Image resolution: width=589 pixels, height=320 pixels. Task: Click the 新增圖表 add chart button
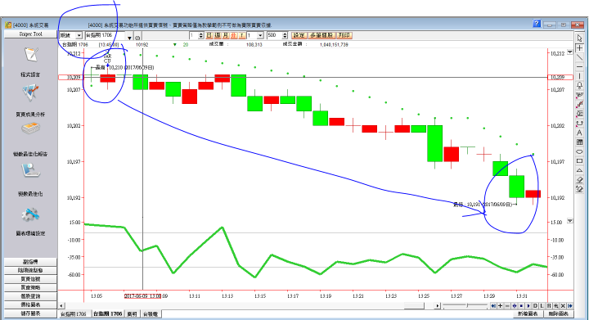(x=528, y=313)
